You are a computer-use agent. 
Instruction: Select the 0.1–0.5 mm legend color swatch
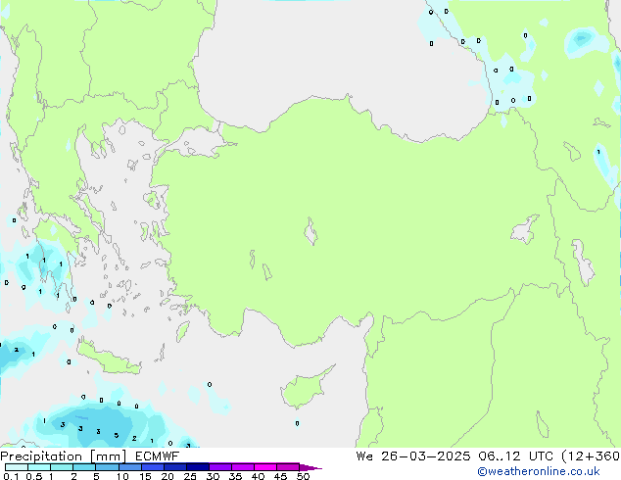(17, 467)
